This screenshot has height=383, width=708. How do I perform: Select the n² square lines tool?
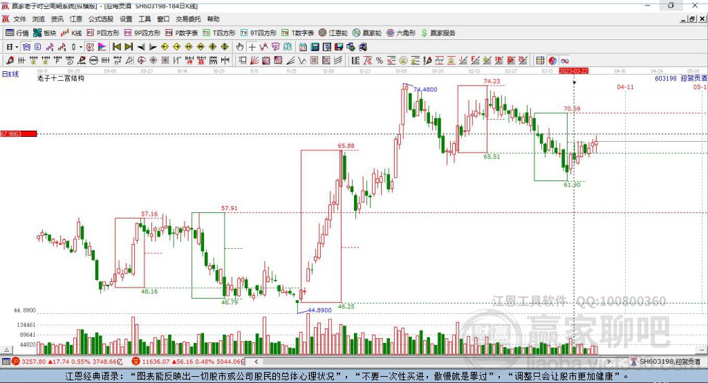[x=117, y=60]
